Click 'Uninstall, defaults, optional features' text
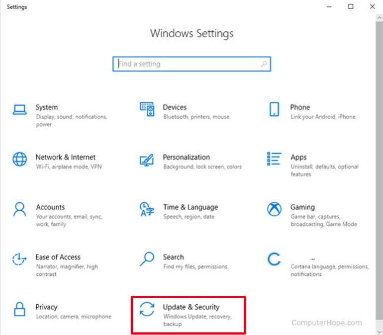The image size is (383, 335). (325, 170)
